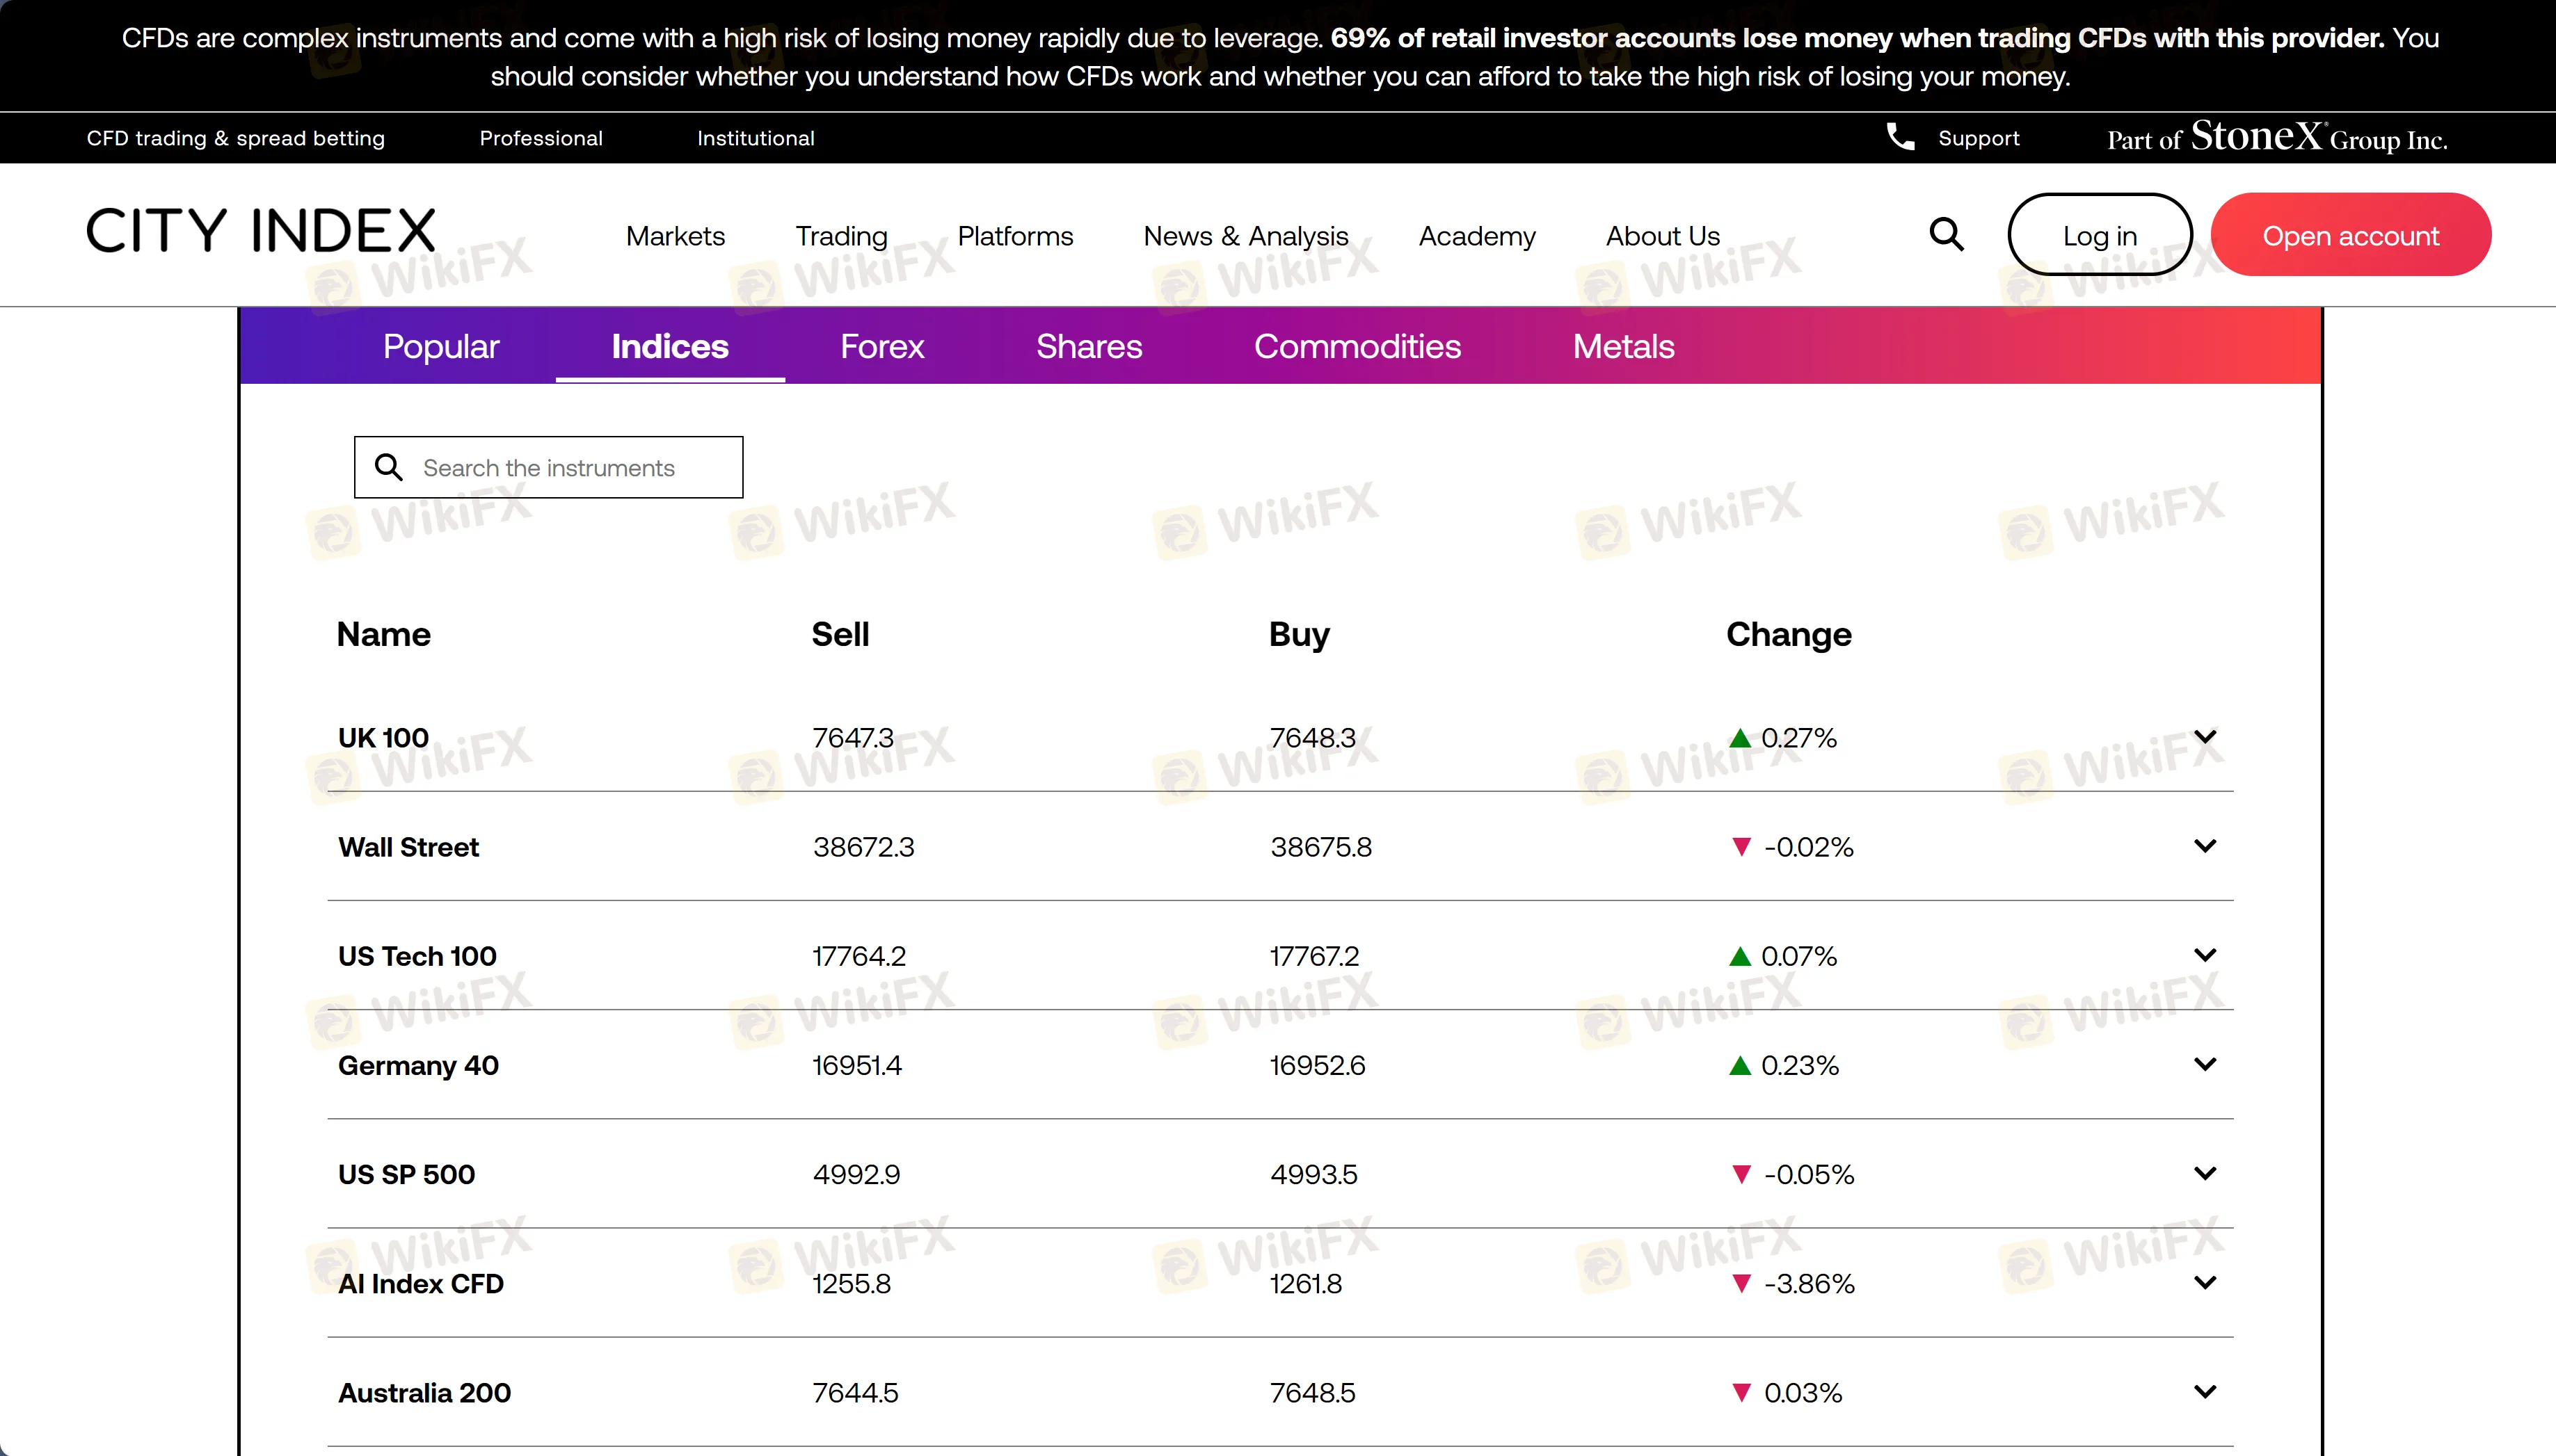Viewport: 2556px width, 1456px height.
Task: Expand the AI Index CFD row
Action: tap(2205, 1282)
